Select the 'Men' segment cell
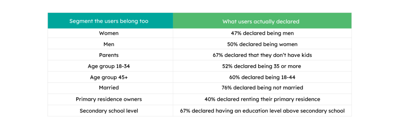The height and width of the screenshot is (135, 396). click(x=109, y=44)
